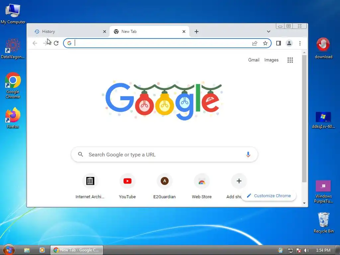
Task: Click the page scrollbar down arrow
Action: (x=304, y=203)
